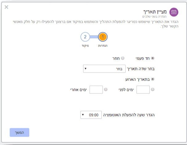Enable the ימים אחרי radio button
The height and width of the screenshot is (145, 187).
coord(106,90)
